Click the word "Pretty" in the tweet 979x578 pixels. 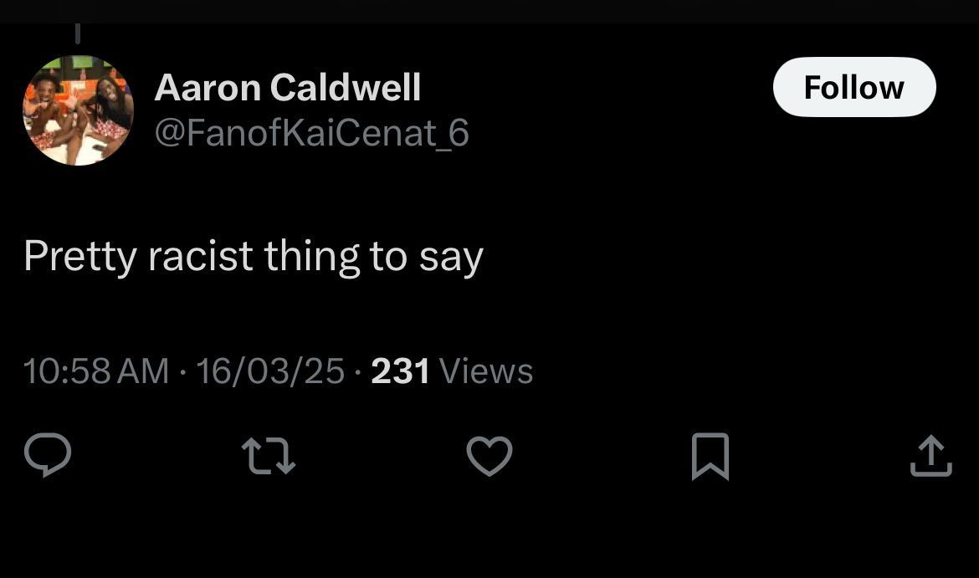pos(79,256)
